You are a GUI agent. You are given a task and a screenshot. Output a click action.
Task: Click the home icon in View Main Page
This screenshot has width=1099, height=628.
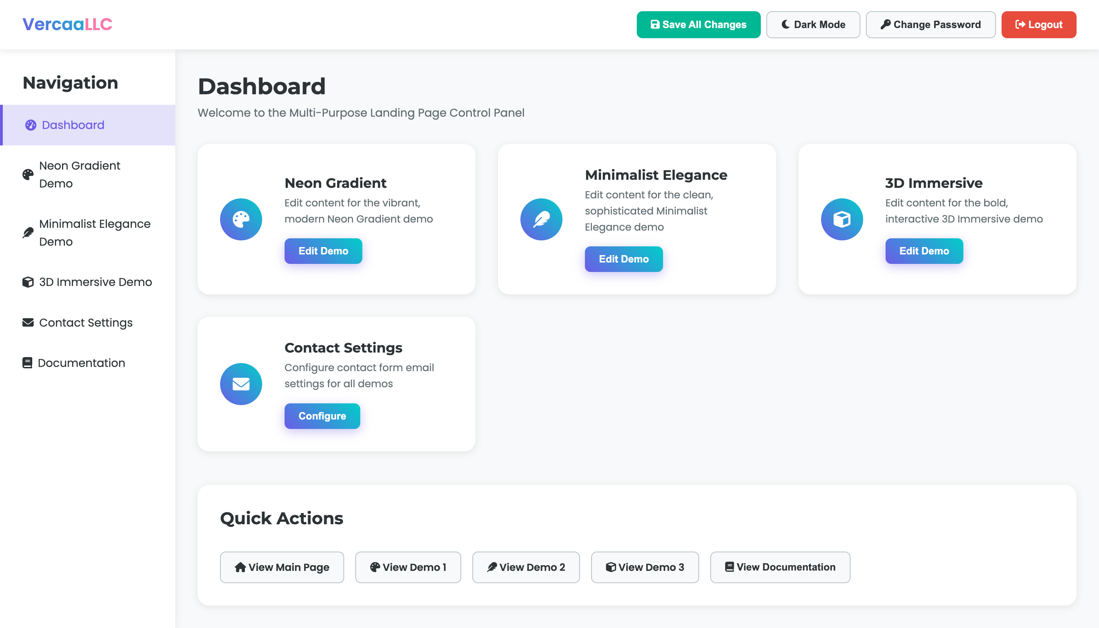click(x=240, y=567)
